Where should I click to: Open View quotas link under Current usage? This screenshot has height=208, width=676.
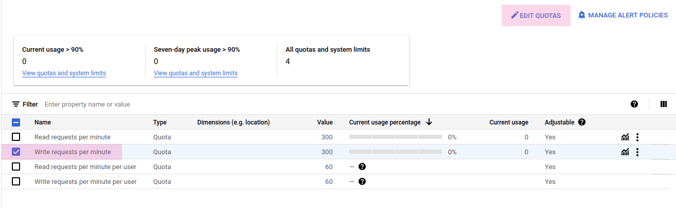coord(64,73)
